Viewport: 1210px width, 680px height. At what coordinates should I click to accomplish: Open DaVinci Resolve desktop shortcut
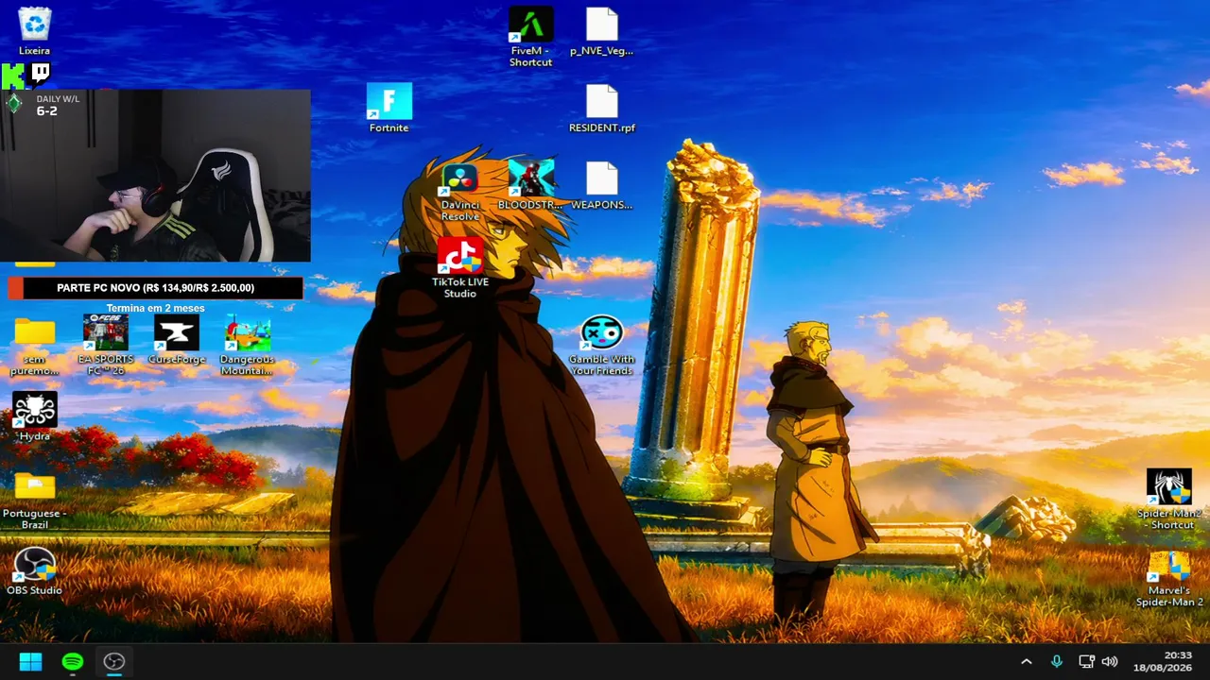[x=460, y=192]
